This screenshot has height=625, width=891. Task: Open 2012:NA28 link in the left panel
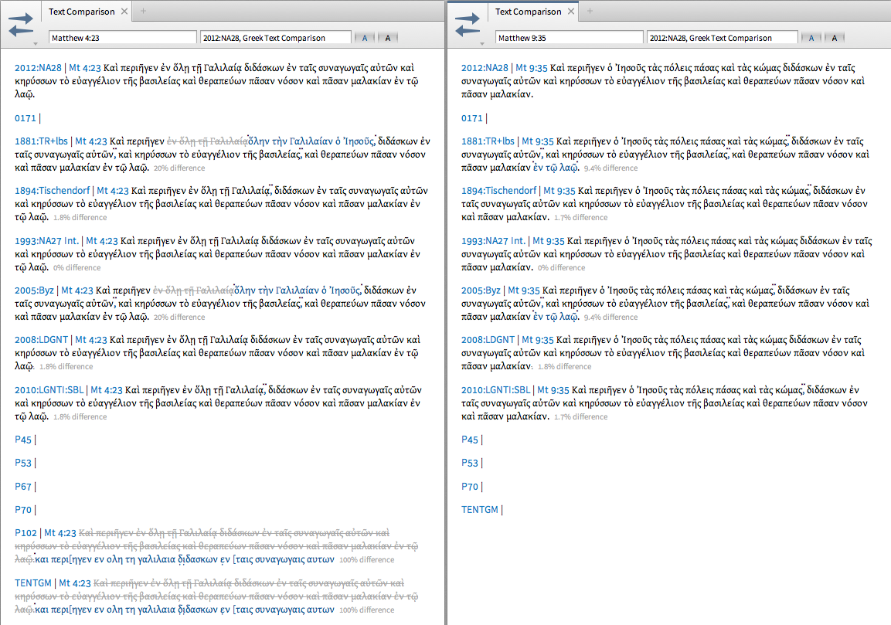(38, 68)
